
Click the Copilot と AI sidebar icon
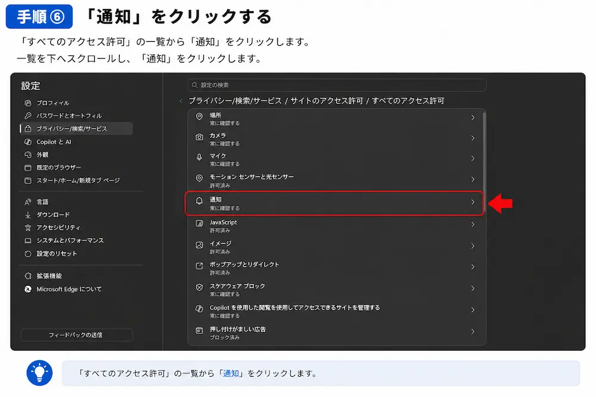[28, 142]
